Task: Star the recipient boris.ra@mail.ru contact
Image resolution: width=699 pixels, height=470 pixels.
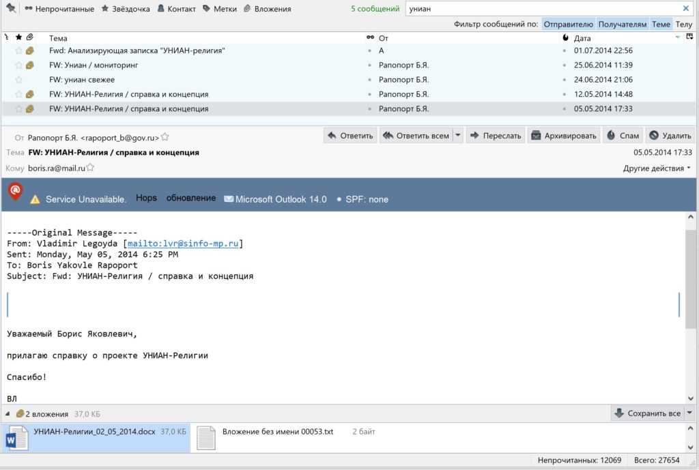Action: tap(91, 168)
